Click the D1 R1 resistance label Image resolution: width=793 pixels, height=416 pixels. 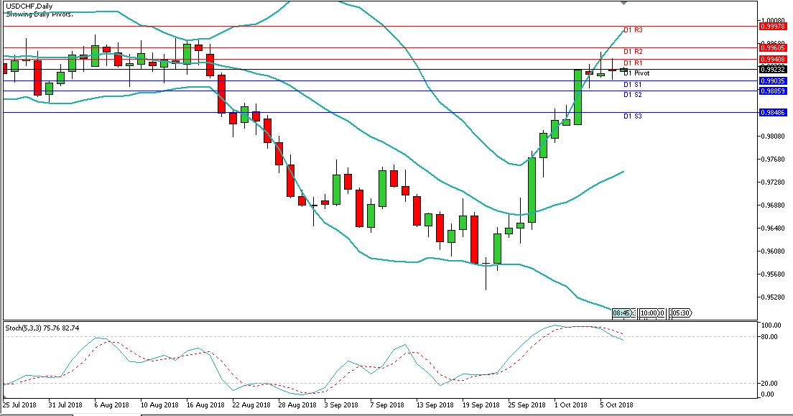[x=632, y=63]
